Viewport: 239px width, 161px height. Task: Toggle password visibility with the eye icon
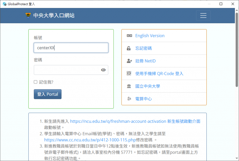click(103, 70)
